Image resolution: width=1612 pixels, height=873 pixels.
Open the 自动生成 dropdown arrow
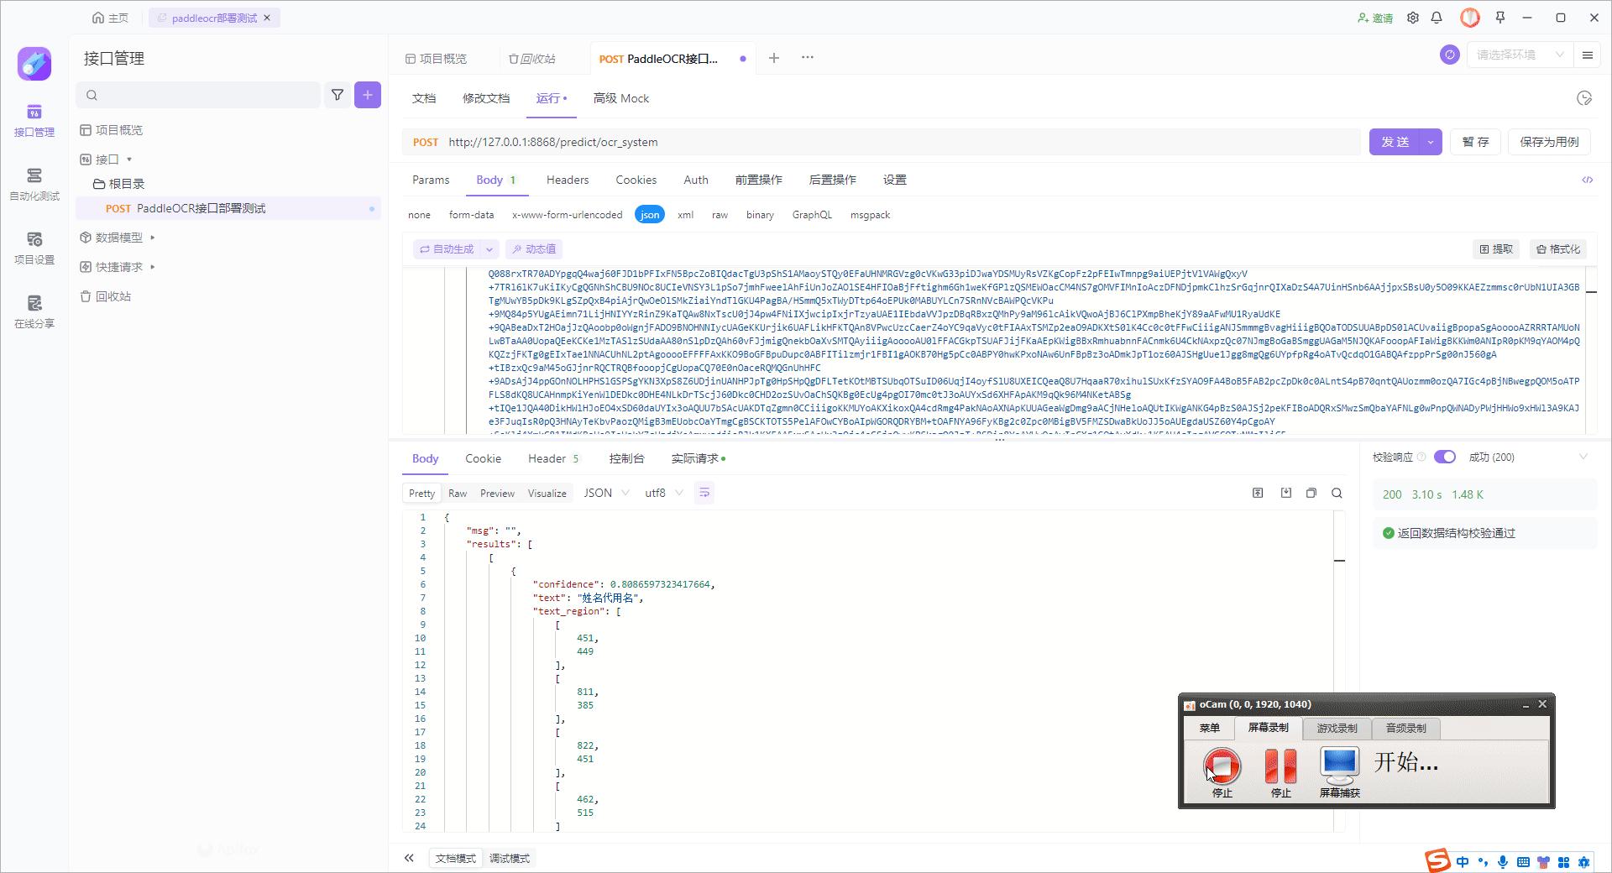pyautogui.click(x=489, y=249)
